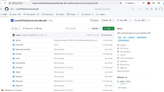
Task: Switch to the Security tab
Action: (x=88, y=14)
